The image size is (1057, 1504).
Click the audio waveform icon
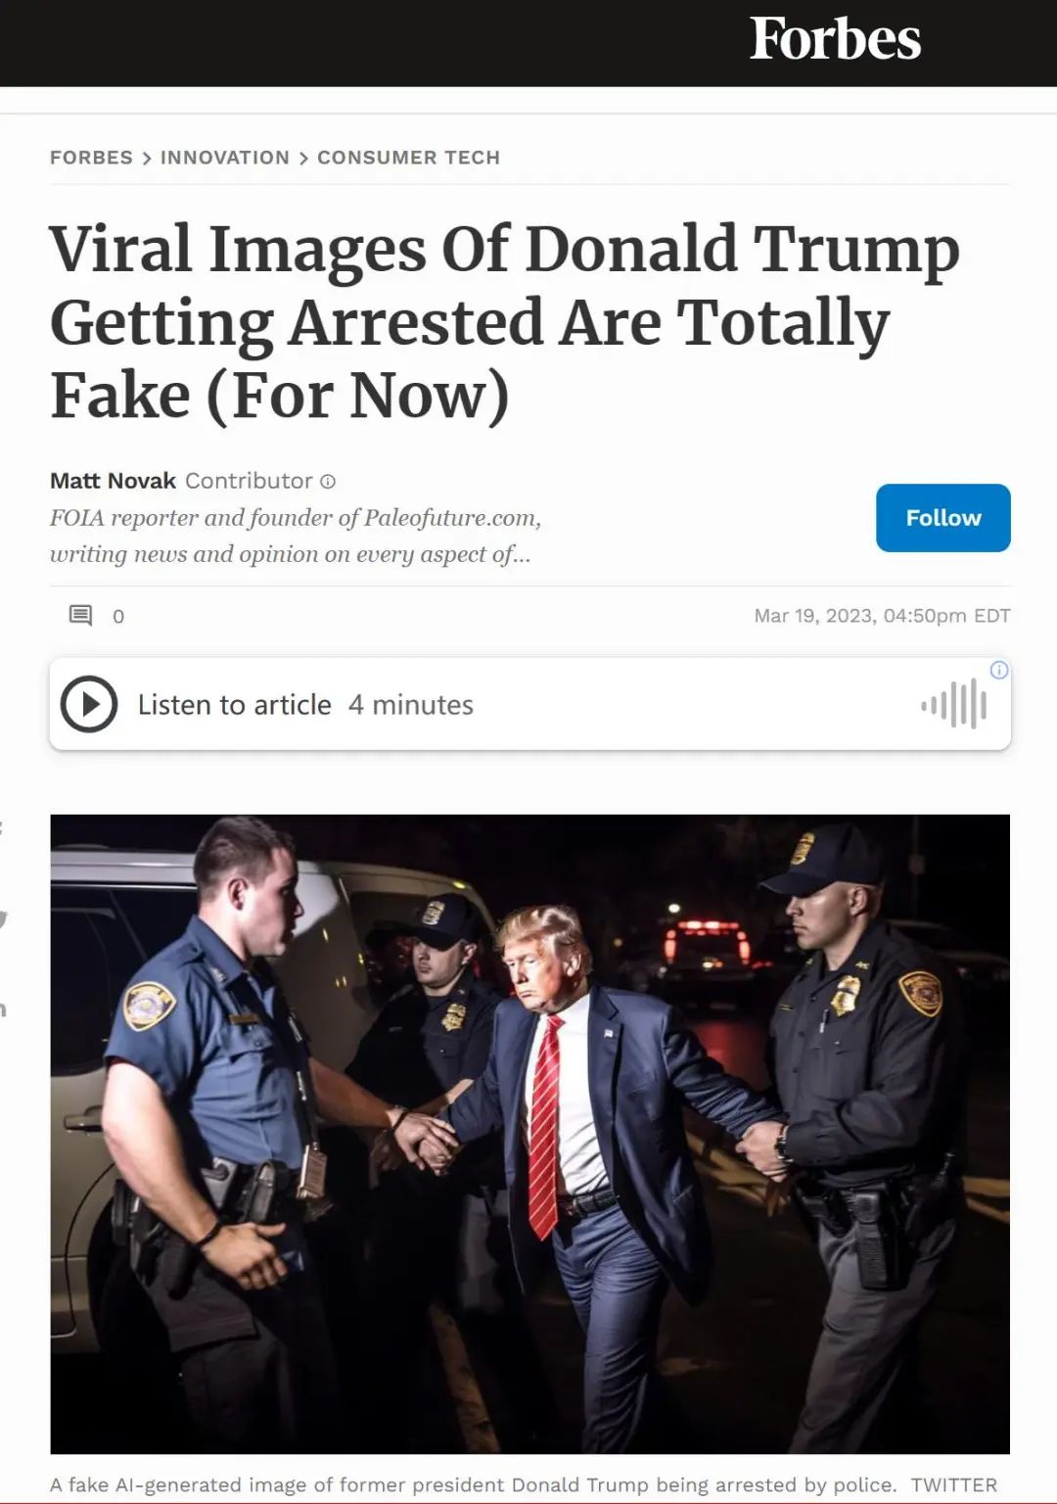954,704
